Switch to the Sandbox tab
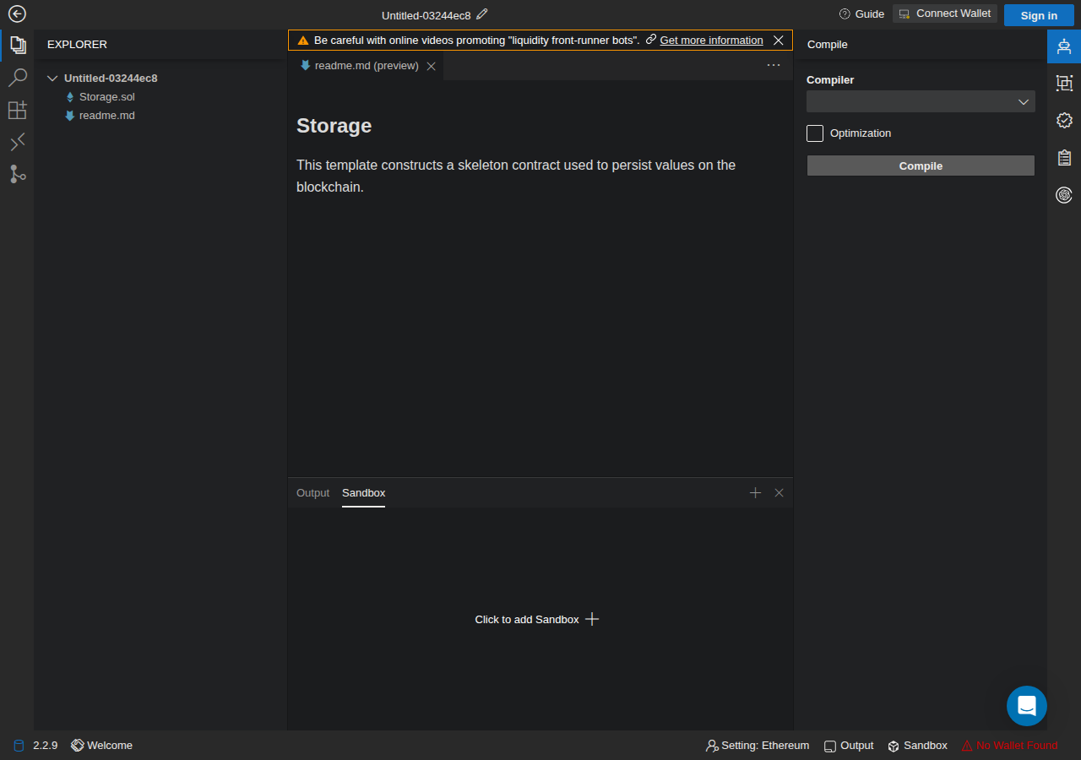Viewport: 1081px width, 760px height. pyautogui.click(x=363, y=492)
